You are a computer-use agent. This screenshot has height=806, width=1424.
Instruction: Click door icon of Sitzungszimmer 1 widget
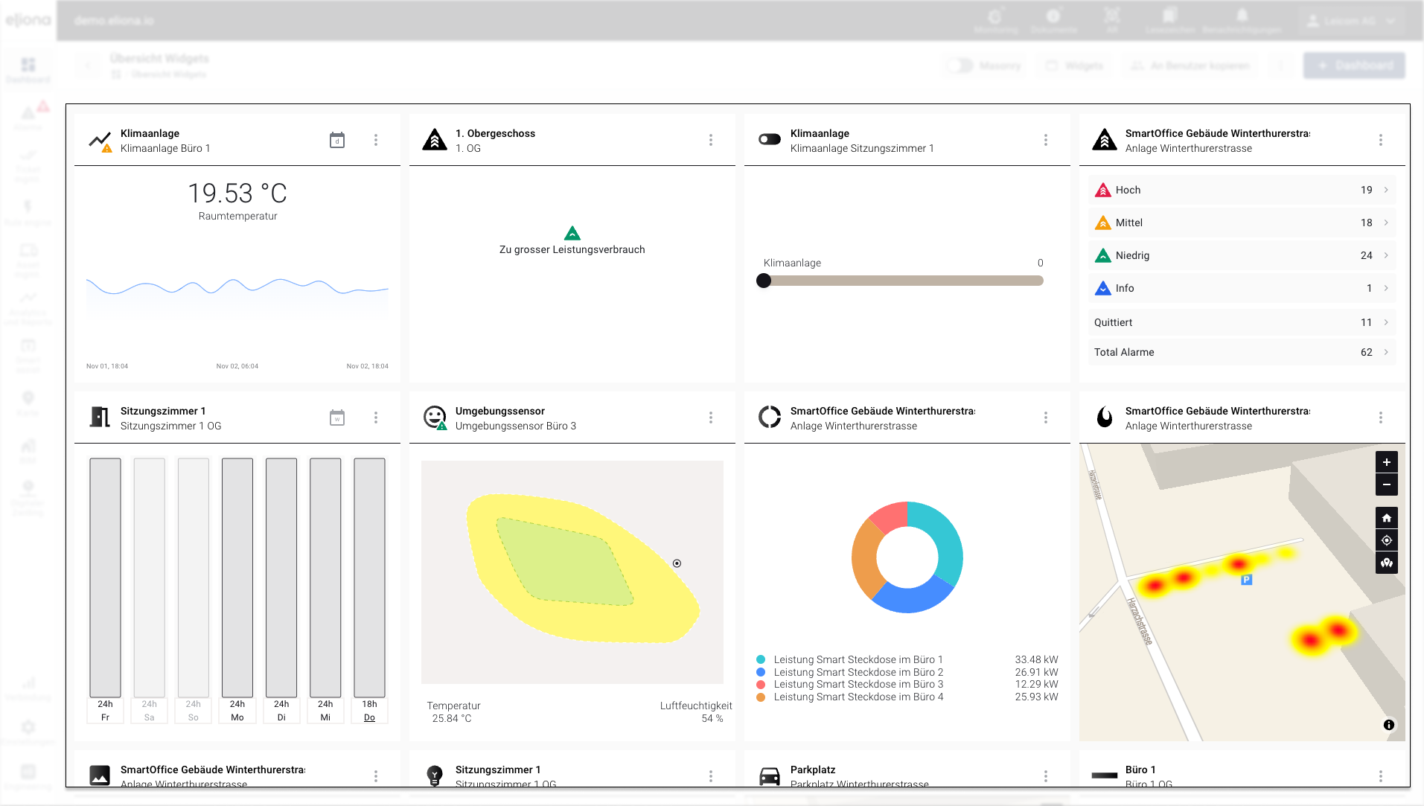coord(100,417)
